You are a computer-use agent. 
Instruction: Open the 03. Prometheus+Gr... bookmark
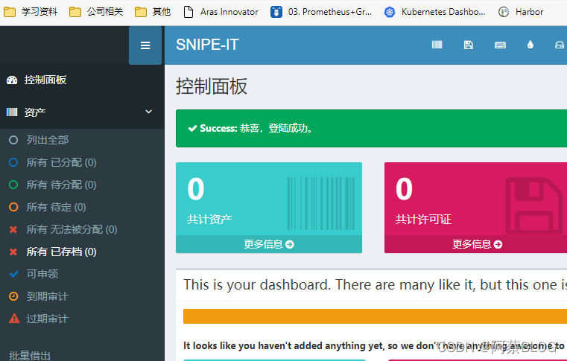click(x=321, y=12)
